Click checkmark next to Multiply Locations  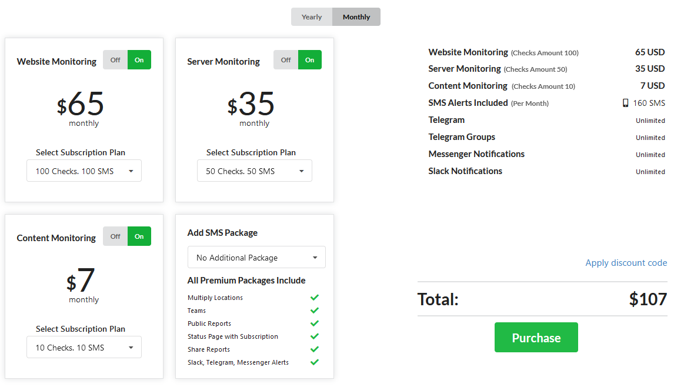[315, 297]
